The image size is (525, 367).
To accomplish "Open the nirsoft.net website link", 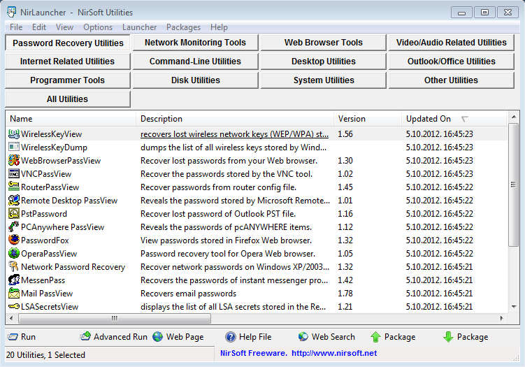I will pyautogui.click(x=333, y=354).
